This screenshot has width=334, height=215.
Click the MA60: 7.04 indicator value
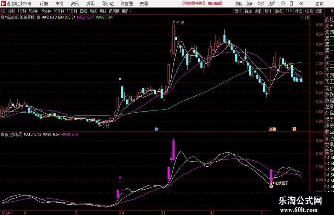tap(104, 17)
